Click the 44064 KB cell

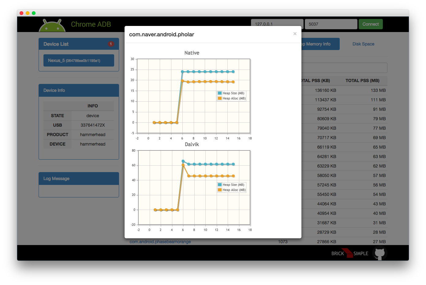327,204
